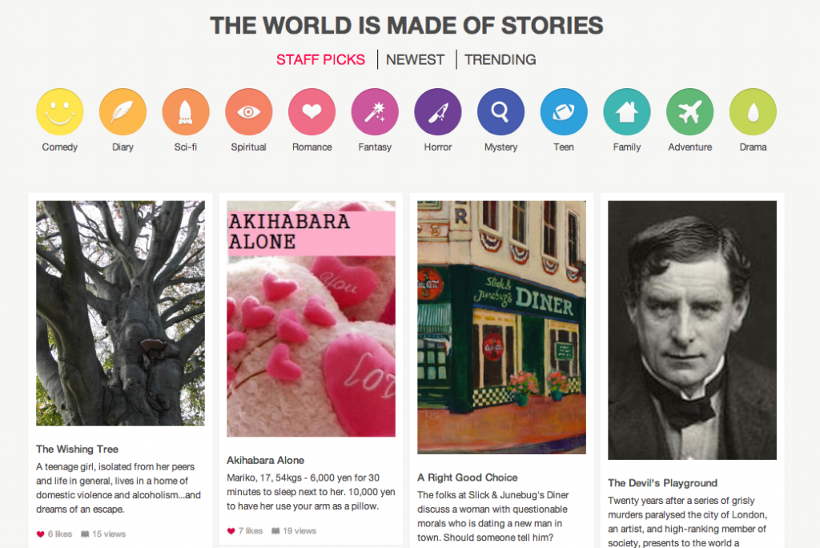This screenshot has width=820, height=548.
Task: Click the Slick & Junebug's Diner thumbnail
Action: coord(501,327)
